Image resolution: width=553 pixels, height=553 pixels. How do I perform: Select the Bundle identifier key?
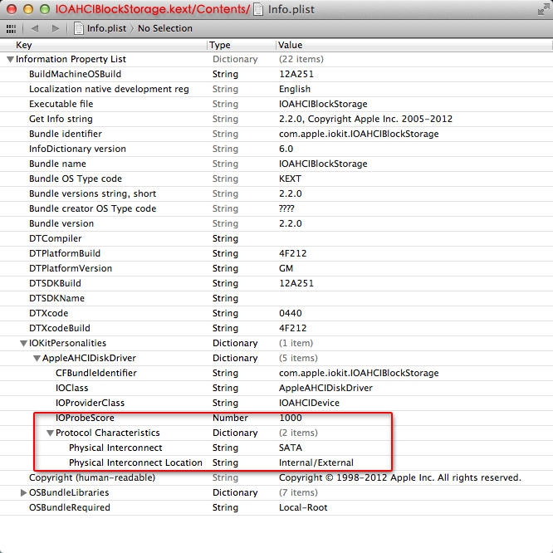tap(66, 134)
